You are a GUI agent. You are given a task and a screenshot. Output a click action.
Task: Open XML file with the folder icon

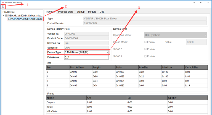[x=3, y=7]
